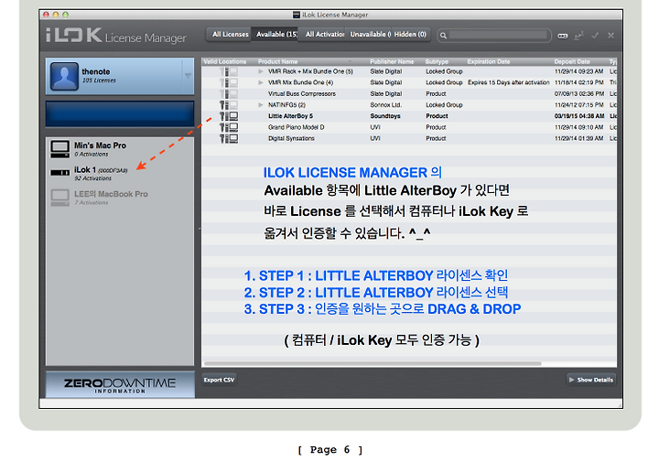The height and width of the screenshot is (472, 659).
Task: Click the redeem activation code icon
Action: pos(563,36)
